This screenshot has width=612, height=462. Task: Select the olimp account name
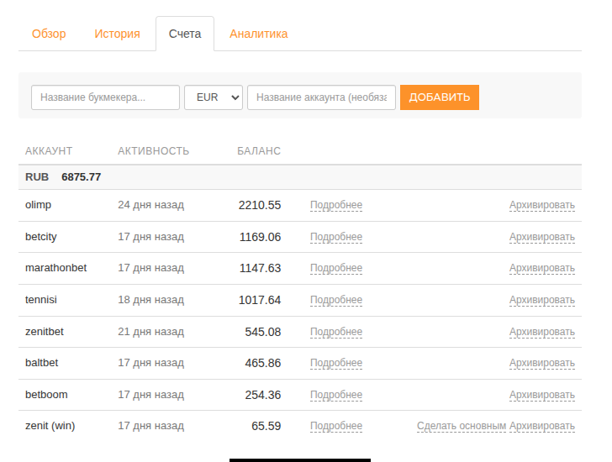pyautogui.click(x=39, y=205)
